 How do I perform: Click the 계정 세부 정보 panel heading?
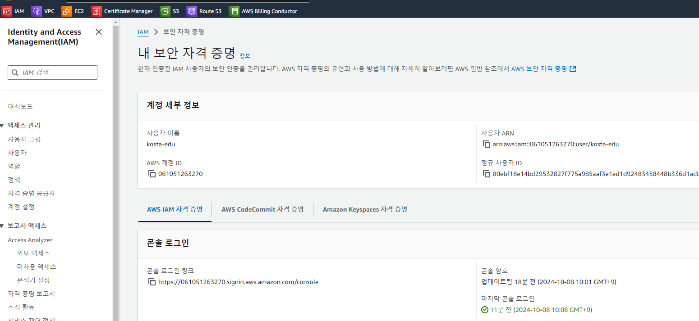pos(173,105)
